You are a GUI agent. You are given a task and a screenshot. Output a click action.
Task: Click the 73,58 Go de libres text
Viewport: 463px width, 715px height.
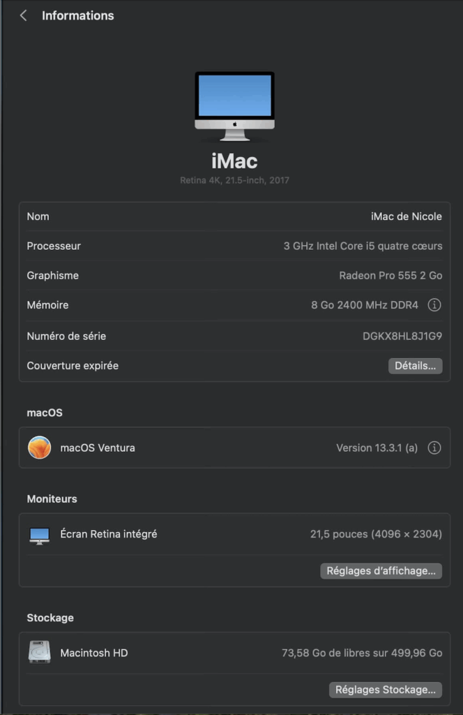[361, 653]
